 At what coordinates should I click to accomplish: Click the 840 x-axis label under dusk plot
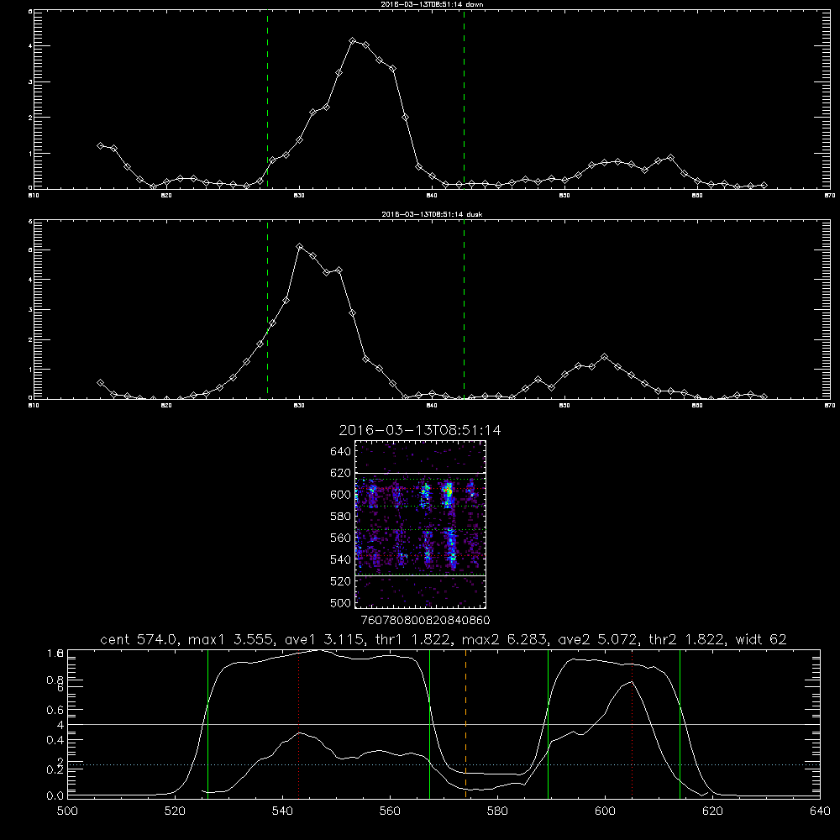(432, 406)
